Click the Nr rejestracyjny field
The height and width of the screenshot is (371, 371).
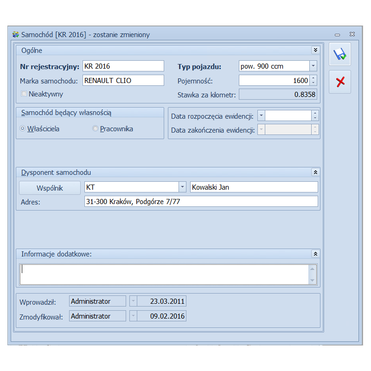pos(123,66)
